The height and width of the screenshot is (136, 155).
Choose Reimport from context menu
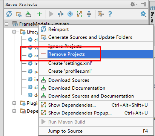(x=96, y=29)
